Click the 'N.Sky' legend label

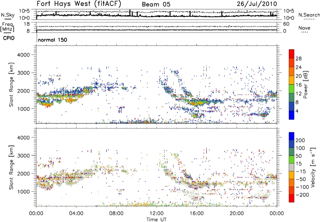pos(8,15)
